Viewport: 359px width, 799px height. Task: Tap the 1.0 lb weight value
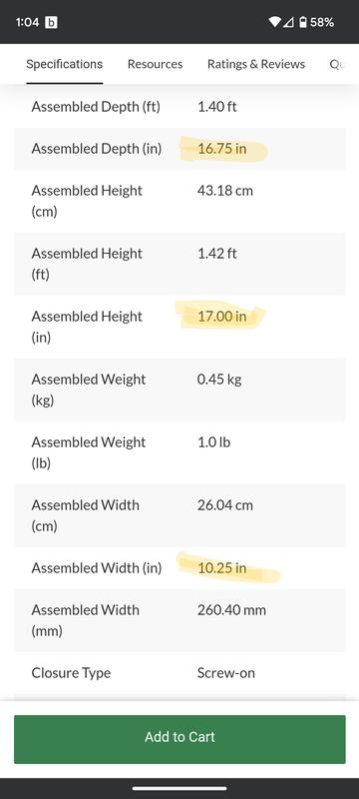coord(213,442)
